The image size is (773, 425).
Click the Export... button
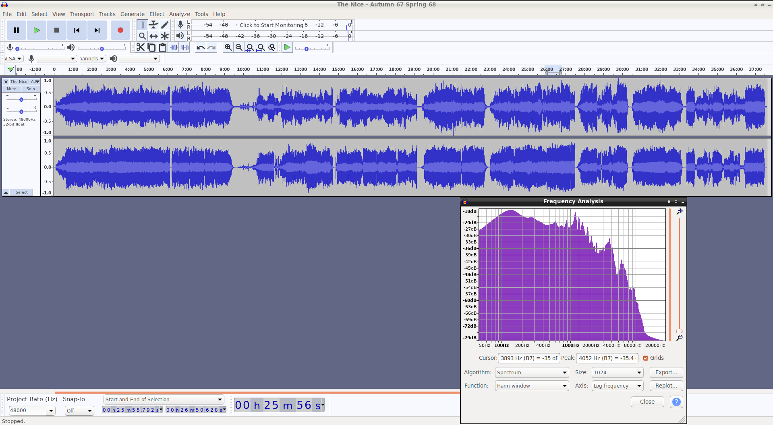666,372
